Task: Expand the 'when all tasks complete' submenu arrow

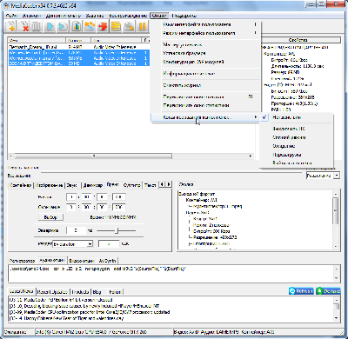Action: coord(256,117)
